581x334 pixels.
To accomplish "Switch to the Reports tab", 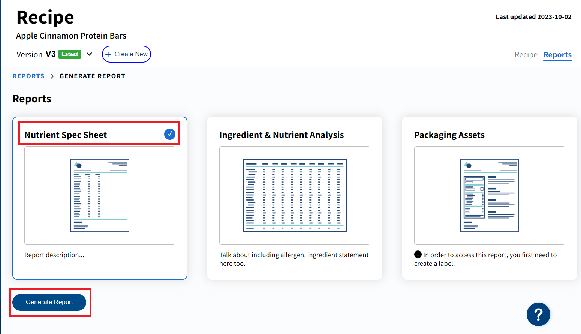I will [x=557, y=54].
